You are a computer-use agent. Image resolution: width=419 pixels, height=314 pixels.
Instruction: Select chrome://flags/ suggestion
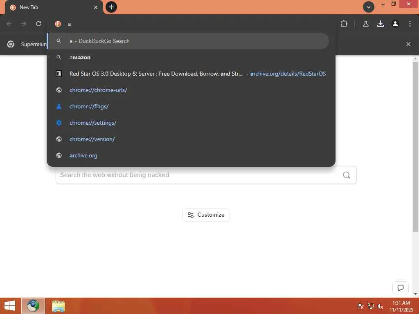(x=188, y=106)
